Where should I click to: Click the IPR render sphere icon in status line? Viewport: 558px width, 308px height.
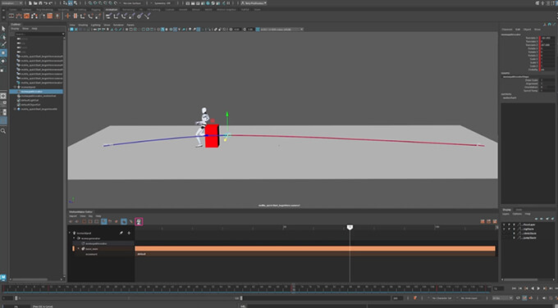(208, 3)
